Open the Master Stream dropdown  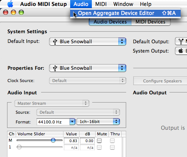click(52, 103)
